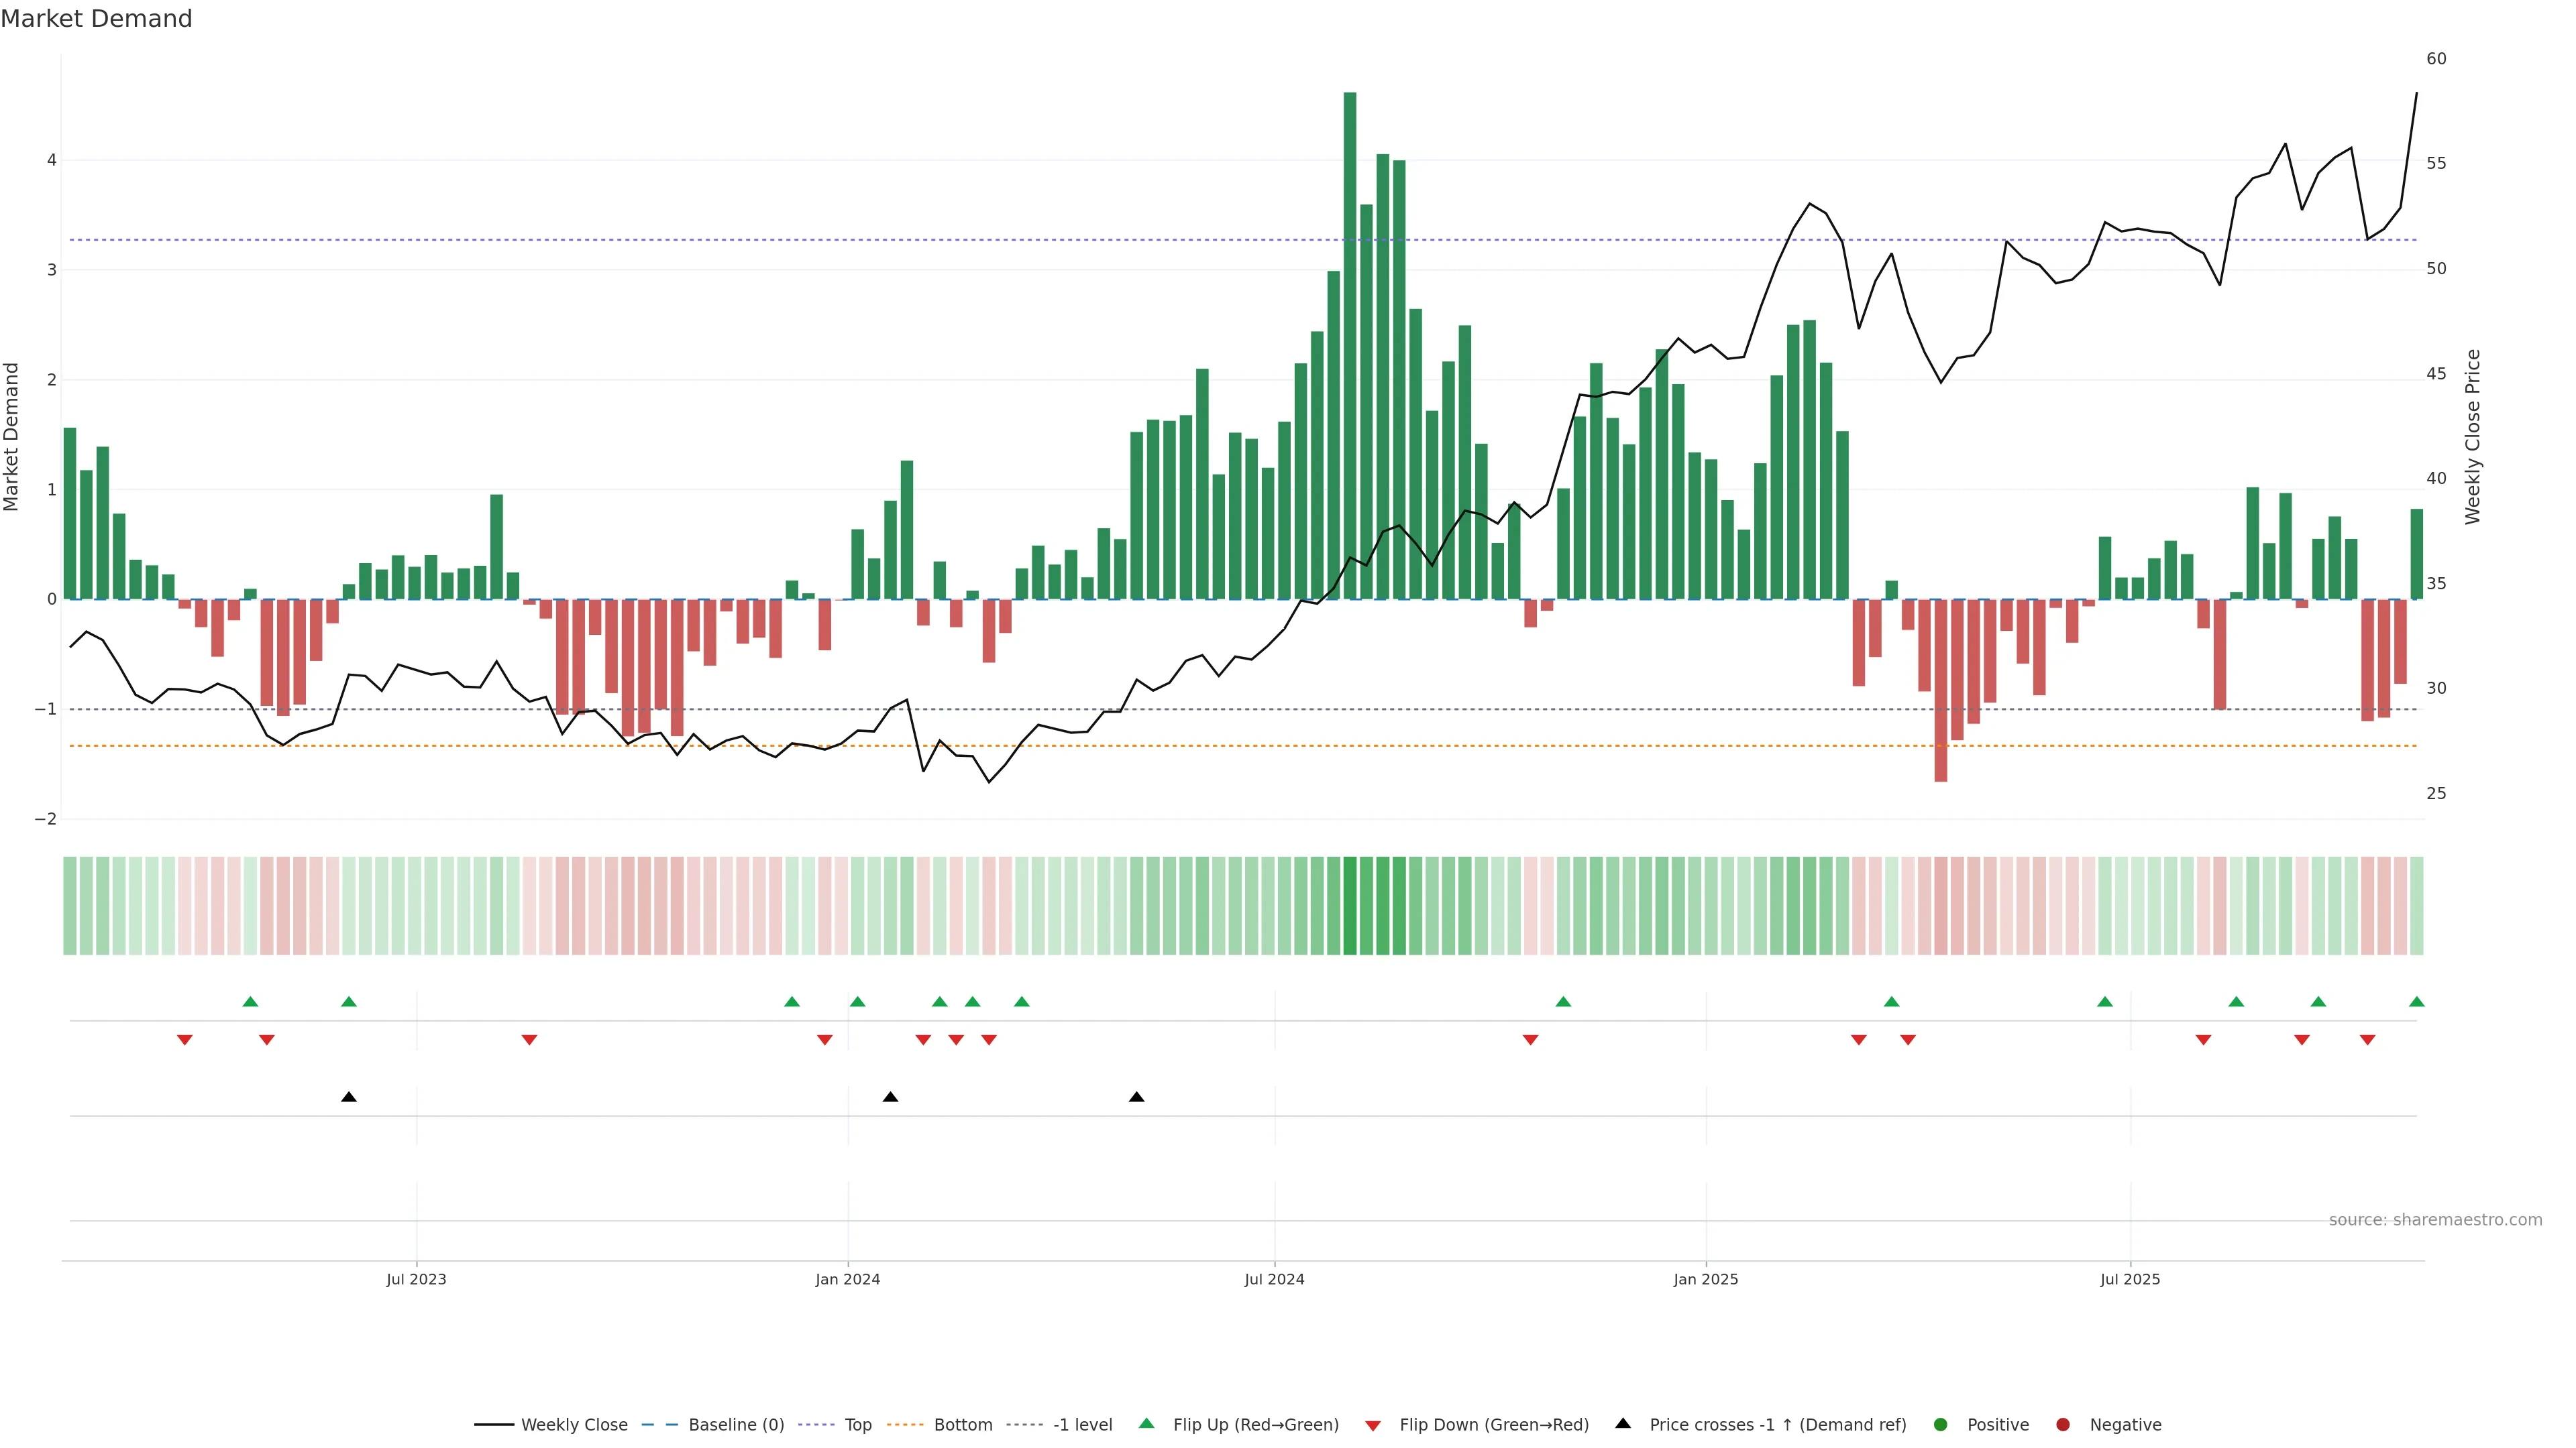Image resolution: width=2576 pixels, height=1448 pixels.
Task: Click the Weekly Close black line legend icon
Action: pos(494,1424)
